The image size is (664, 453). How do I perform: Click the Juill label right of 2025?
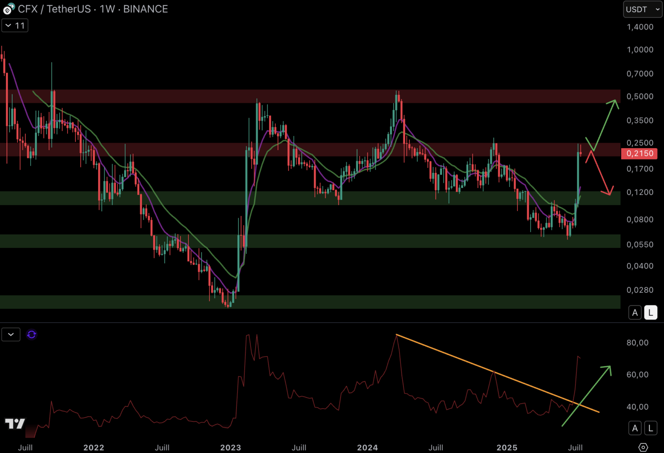[x=575, y=448]
